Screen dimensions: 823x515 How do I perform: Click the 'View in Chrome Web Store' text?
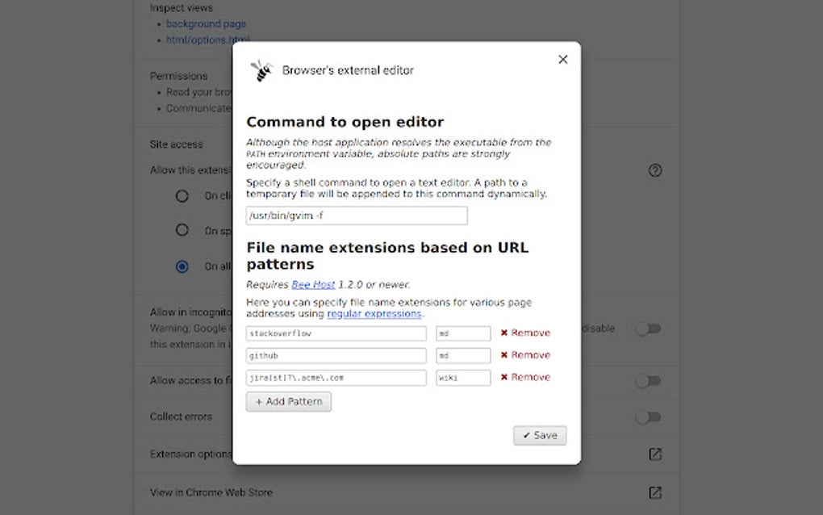click(x=211, y=492)
